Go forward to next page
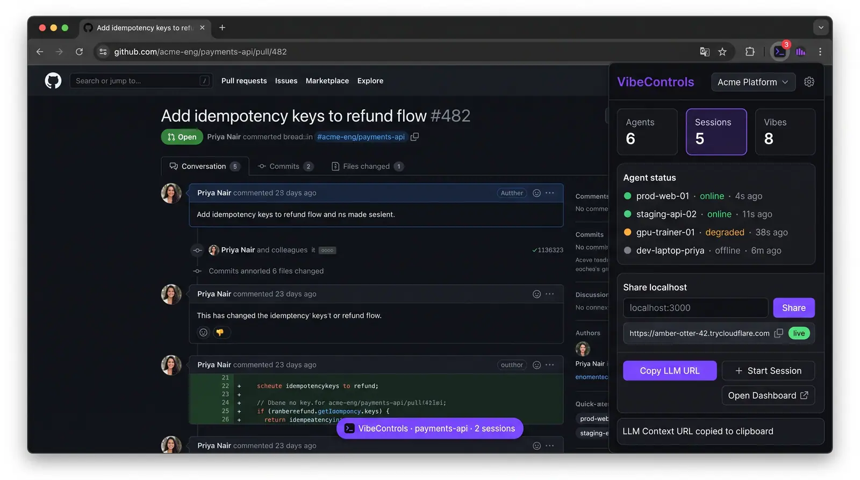Image resolution: width=860 pixels, height=480 pixels. point(59,52)
